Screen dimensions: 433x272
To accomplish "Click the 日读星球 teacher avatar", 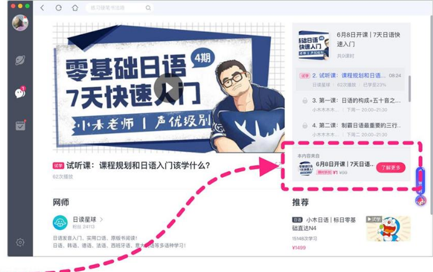I will 60,222.
